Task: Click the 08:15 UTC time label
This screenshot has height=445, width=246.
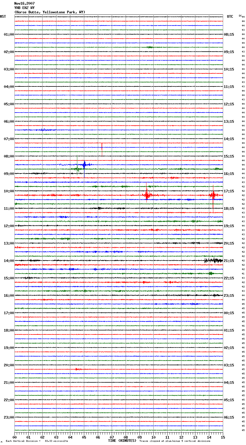Action: [x=229, y=35]
